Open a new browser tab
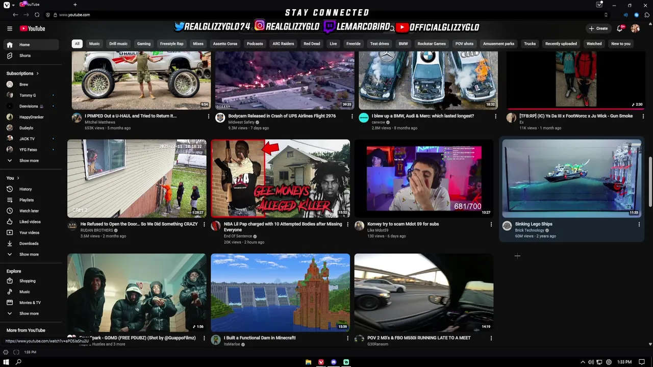Screen dimensions: 653x367 [75, 5]
